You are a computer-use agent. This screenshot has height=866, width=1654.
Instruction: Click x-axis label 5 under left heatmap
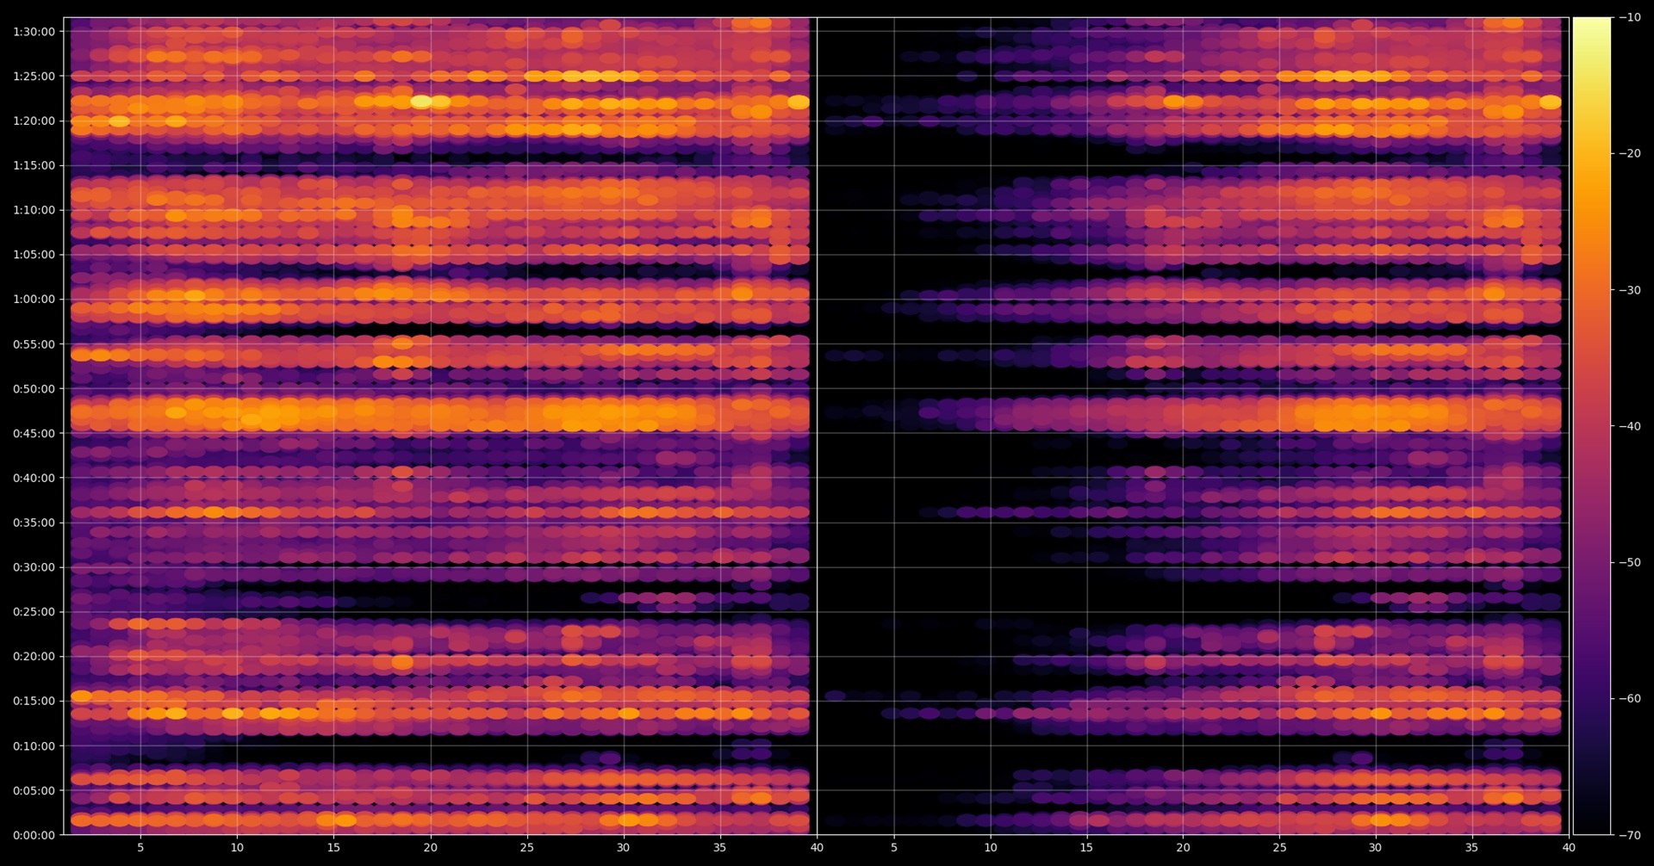click(x=140, y=848)
